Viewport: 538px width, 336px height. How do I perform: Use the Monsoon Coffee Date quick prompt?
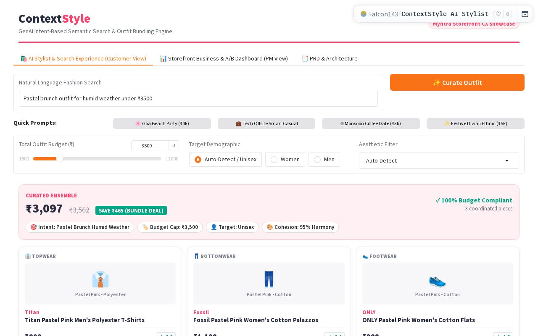371,123
